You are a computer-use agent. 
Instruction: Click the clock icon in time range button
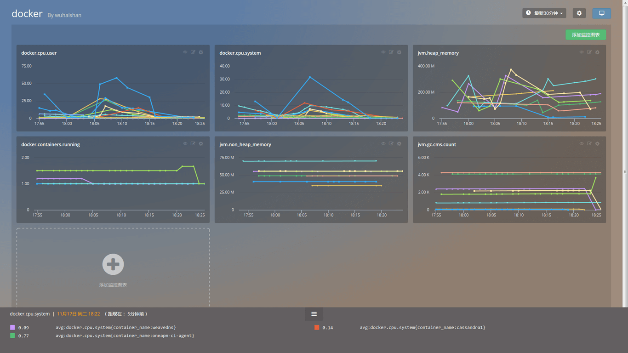pos(528,13)
